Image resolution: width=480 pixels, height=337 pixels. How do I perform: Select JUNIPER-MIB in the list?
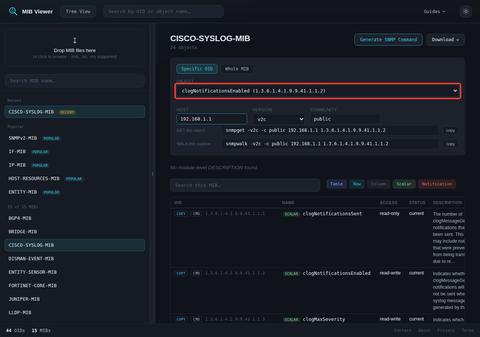[x=75, y=299]
